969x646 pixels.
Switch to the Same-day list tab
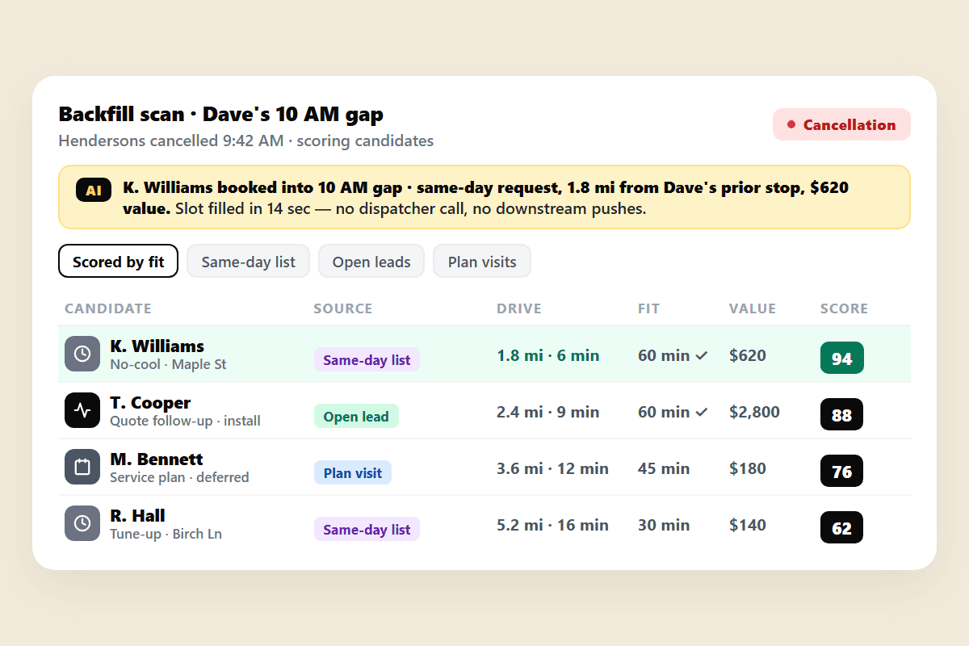248,261
